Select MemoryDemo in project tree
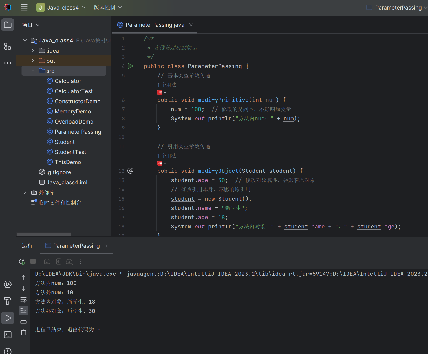Image resolution: width=428 pixels, height=354 pixels. pos(73,111)
